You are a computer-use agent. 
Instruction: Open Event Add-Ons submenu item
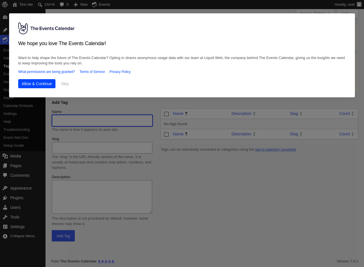(16, 138)
